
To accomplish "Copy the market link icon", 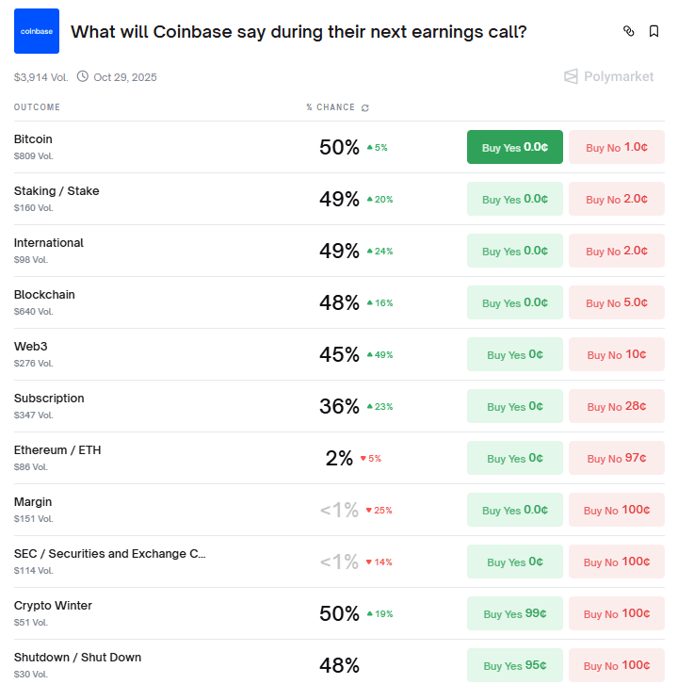I will pyautogui.click(x=629, y=31).
